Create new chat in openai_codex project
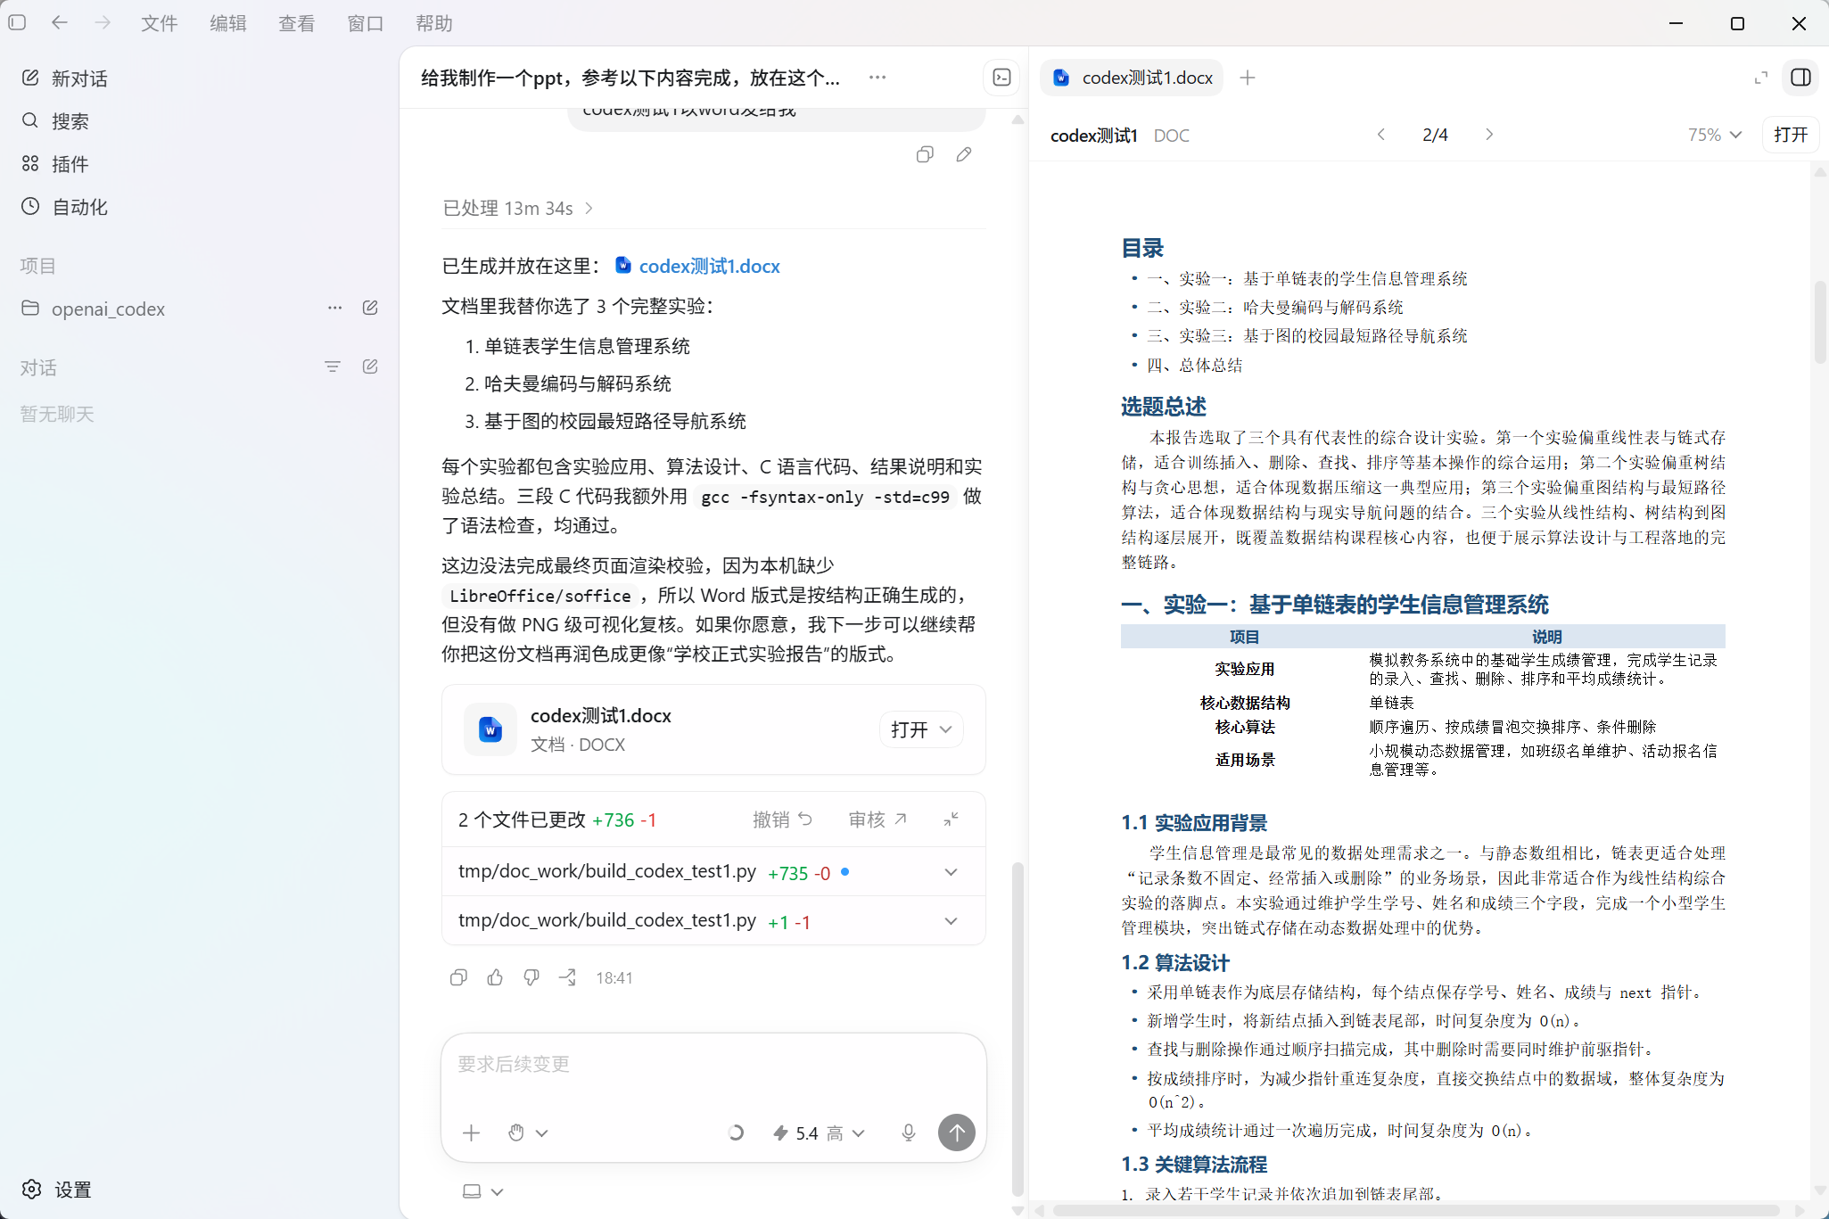The width and height of the screenshot is (1829, 1219). pyautogui.click(x=370, y=308)
